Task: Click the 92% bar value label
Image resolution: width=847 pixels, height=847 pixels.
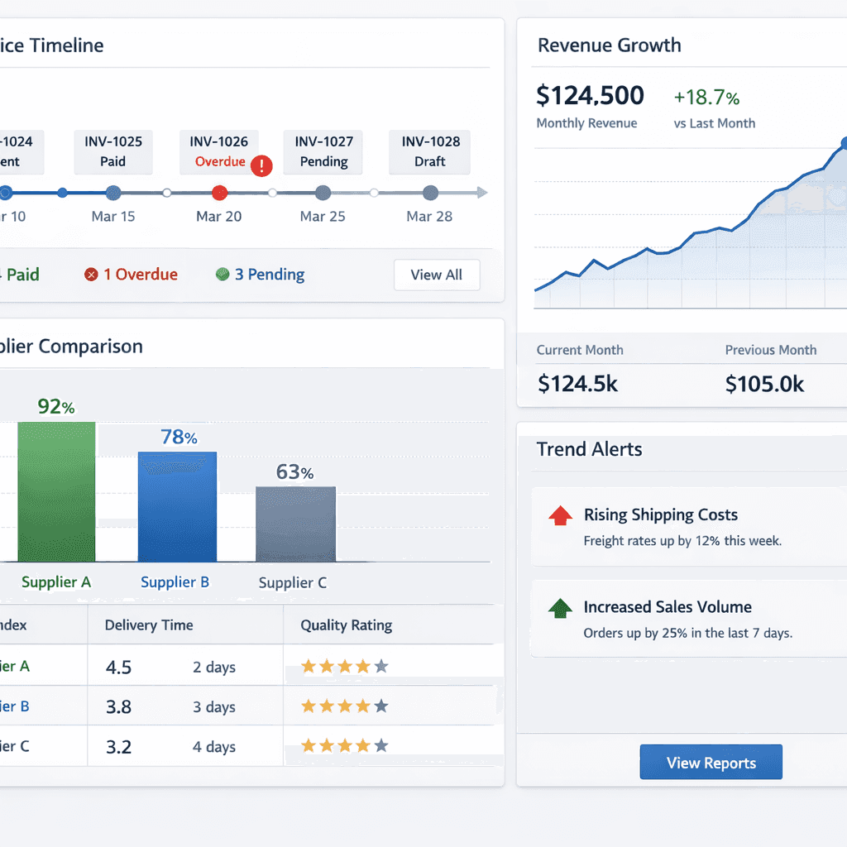Action: tap(56, 406)
